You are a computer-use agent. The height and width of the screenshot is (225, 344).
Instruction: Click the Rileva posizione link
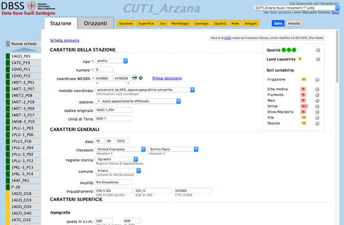(167, 78)
